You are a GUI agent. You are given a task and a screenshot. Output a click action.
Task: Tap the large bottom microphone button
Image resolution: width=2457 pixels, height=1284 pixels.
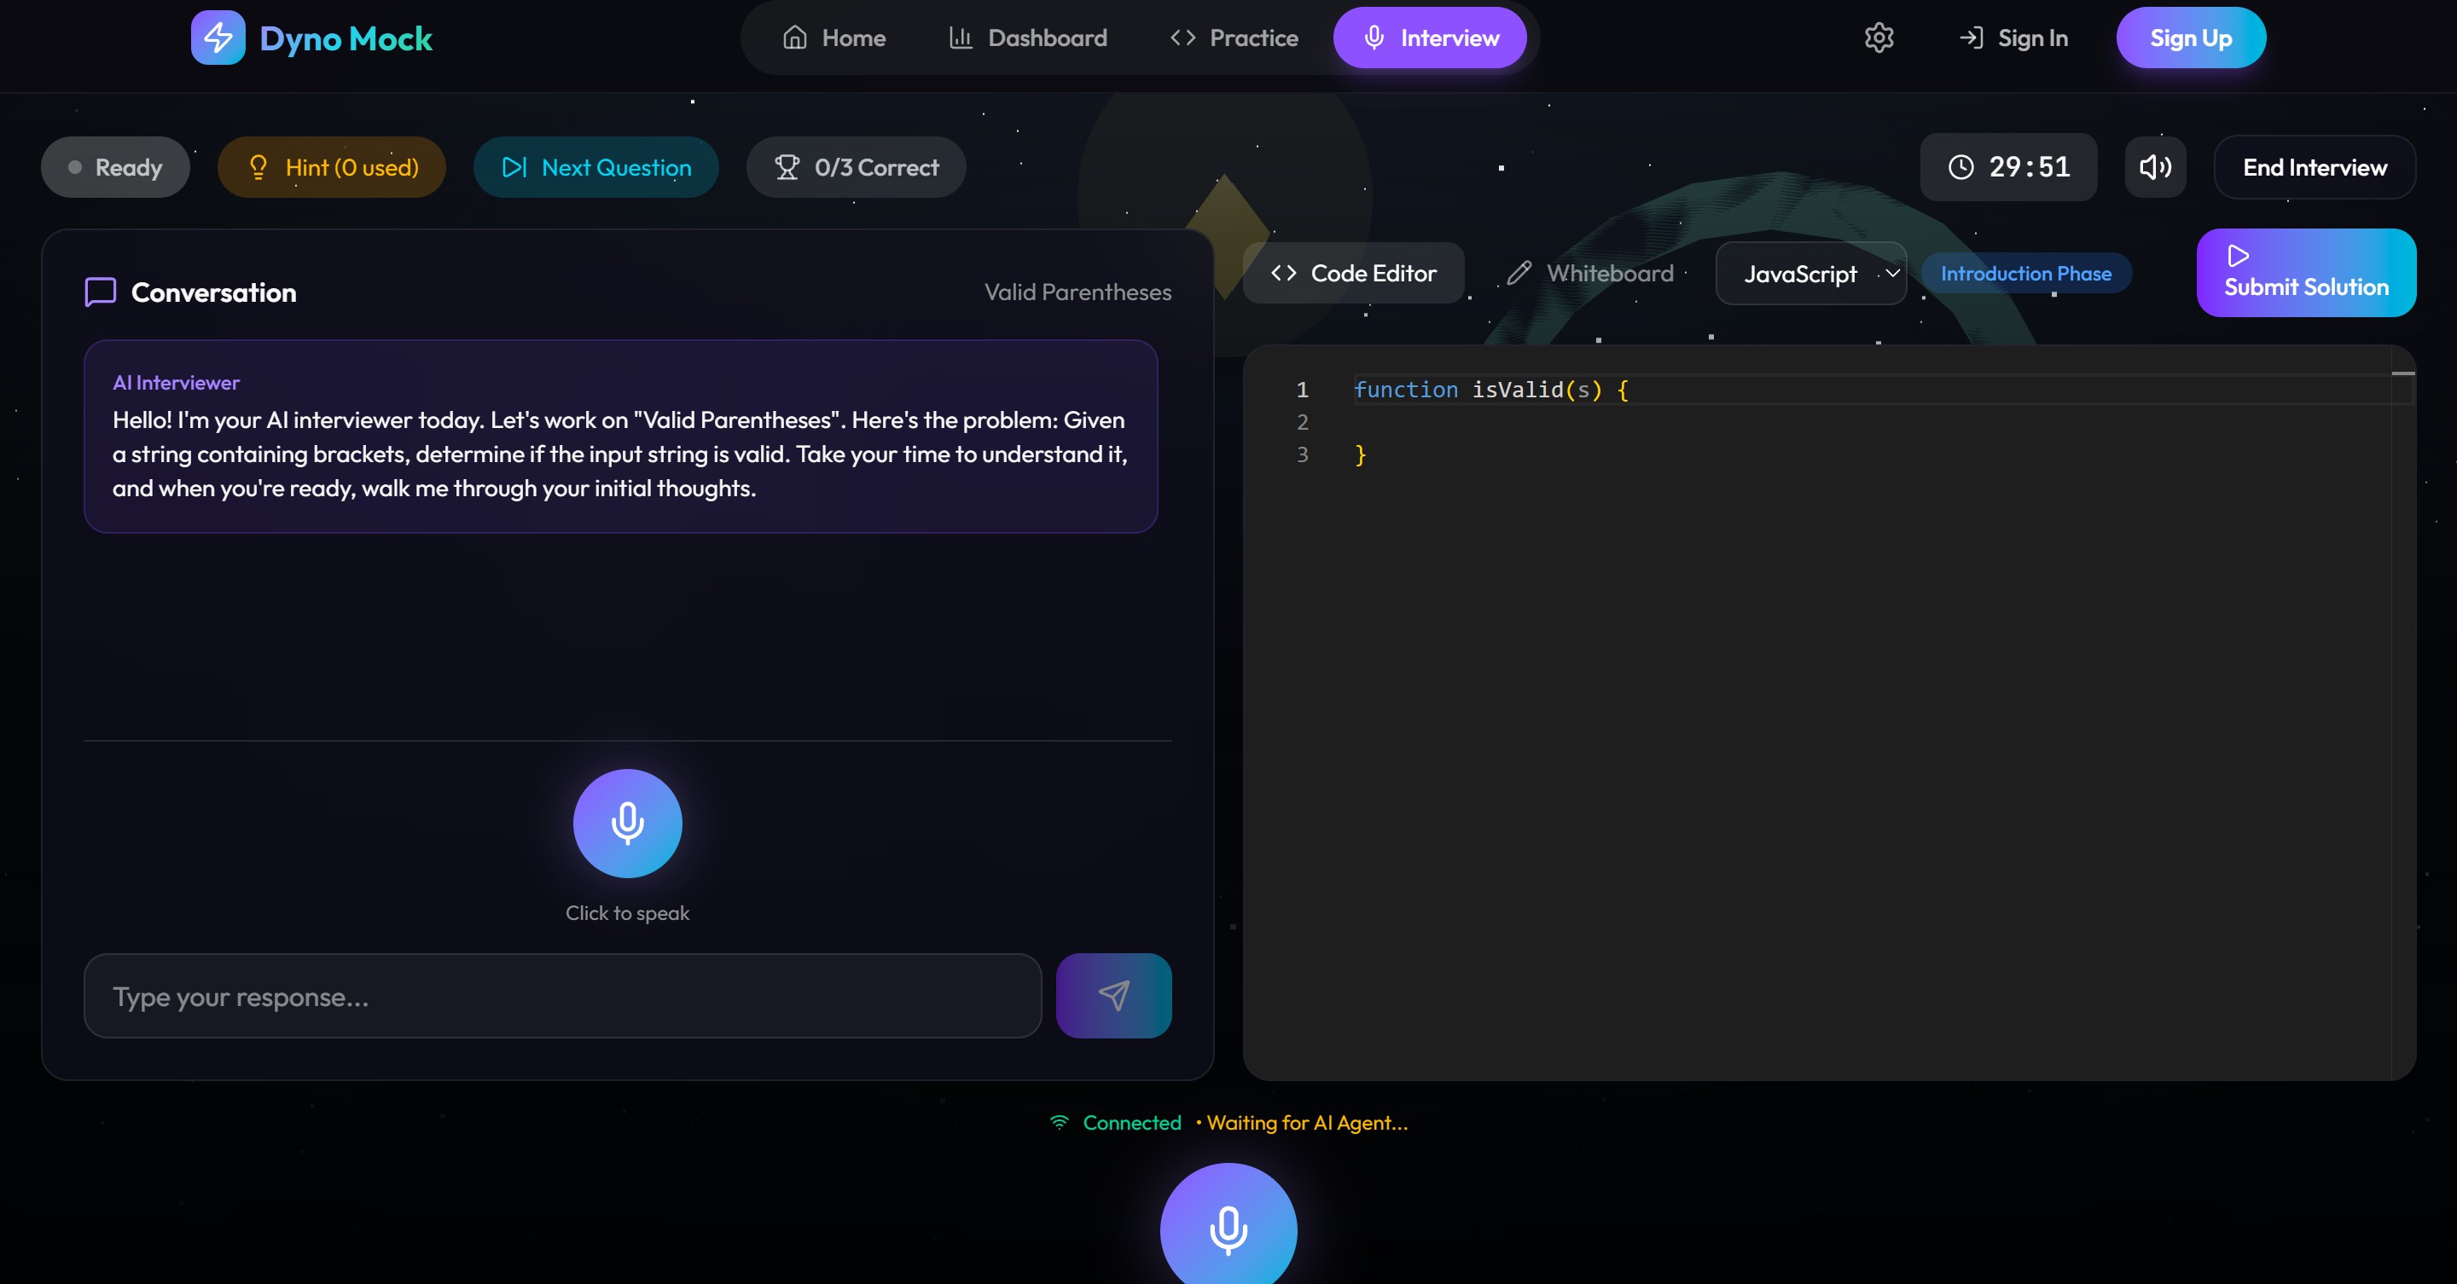click(x=1228, y=1229)
